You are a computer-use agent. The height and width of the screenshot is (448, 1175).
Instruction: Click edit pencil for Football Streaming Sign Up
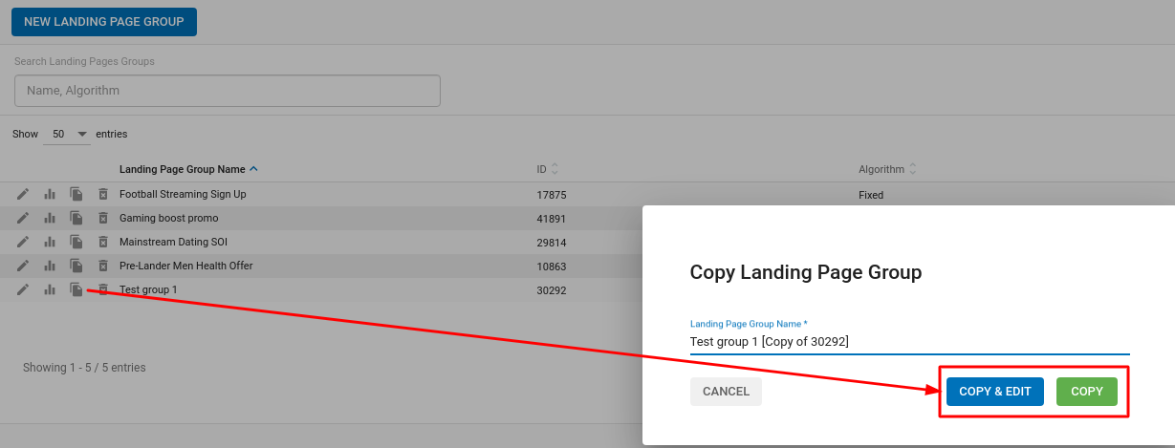pos(23,195)
